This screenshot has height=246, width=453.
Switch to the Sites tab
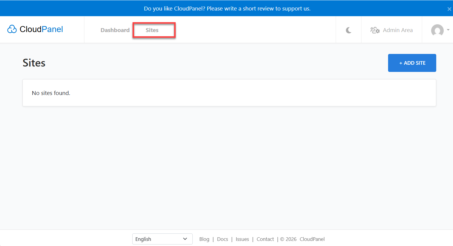point(152,30)
